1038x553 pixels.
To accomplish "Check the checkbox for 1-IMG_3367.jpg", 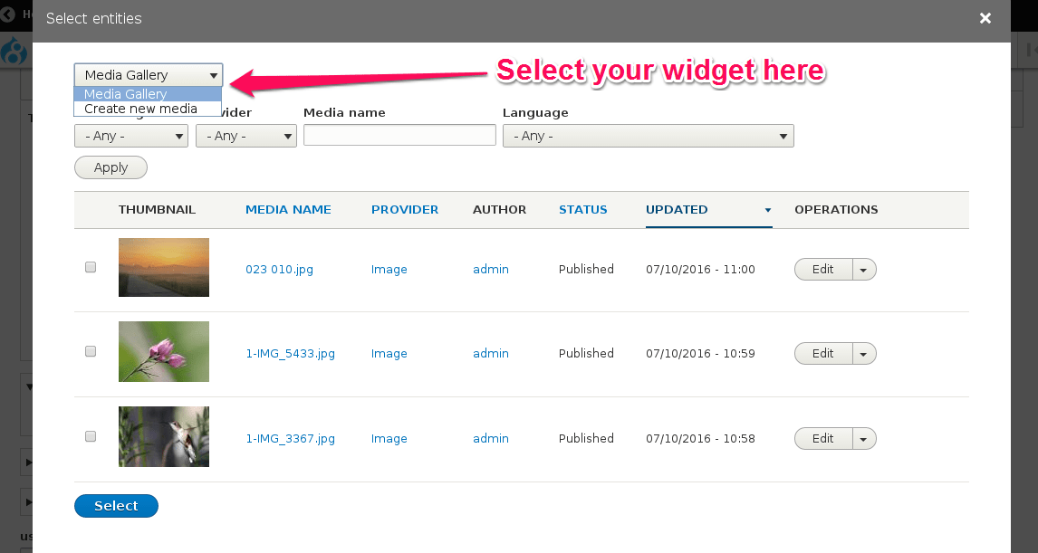I will [x=90, y=436].
